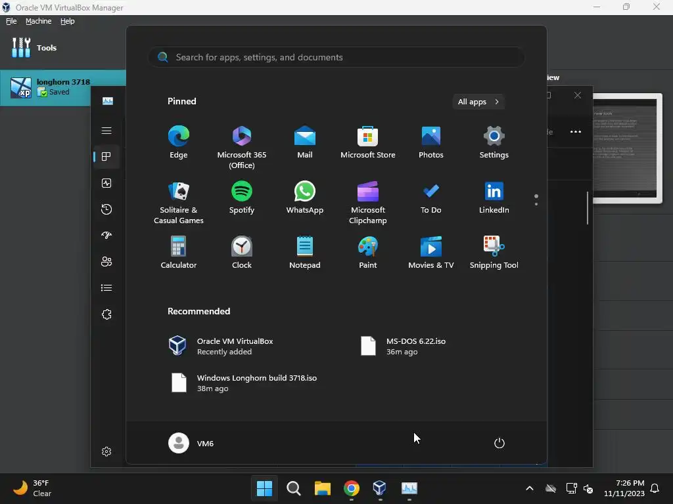This screenshot has width=673, height=504.
Task: Switch to VirtualBox on taskbar
Action: coord(380,488)
